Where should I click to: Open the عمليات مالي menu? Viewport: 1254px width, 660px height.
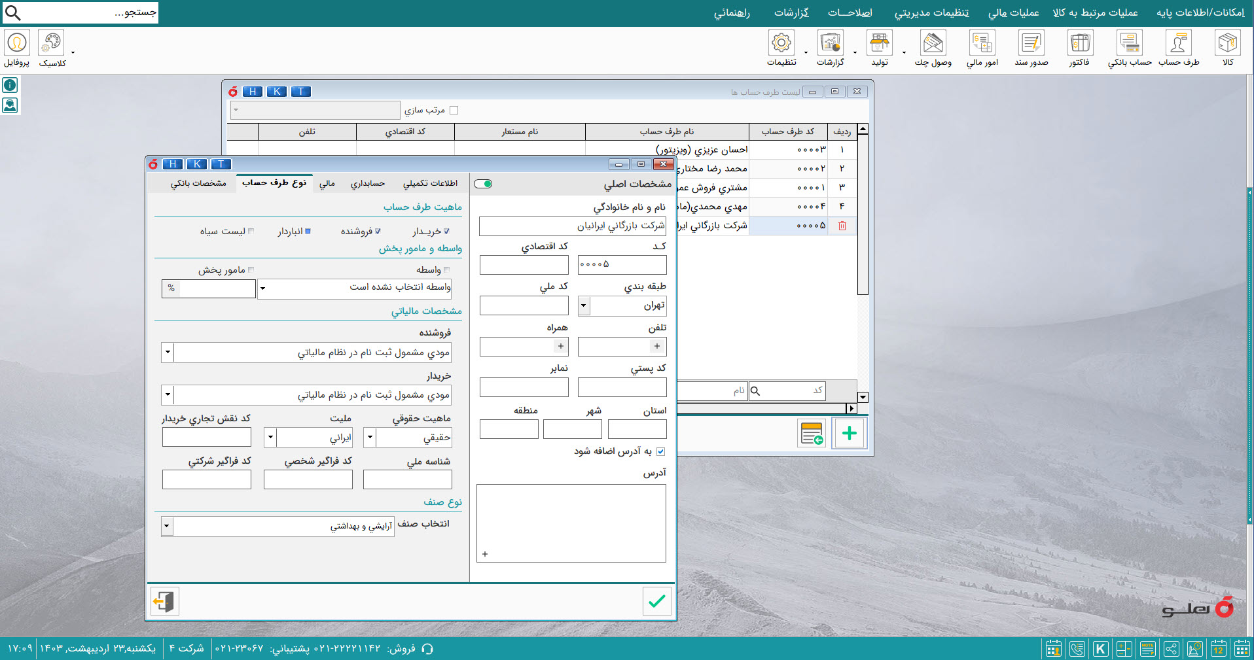pos(1014,12)
